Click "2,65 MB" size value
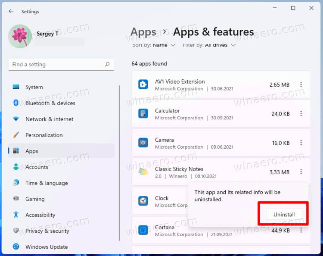Screen dimensions: 323x256 click(280, 85)
